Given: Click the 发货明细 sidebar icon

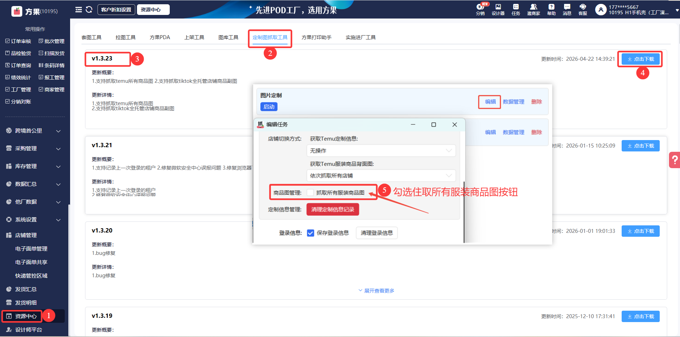Looking at the screenshot, I should 9,303.
